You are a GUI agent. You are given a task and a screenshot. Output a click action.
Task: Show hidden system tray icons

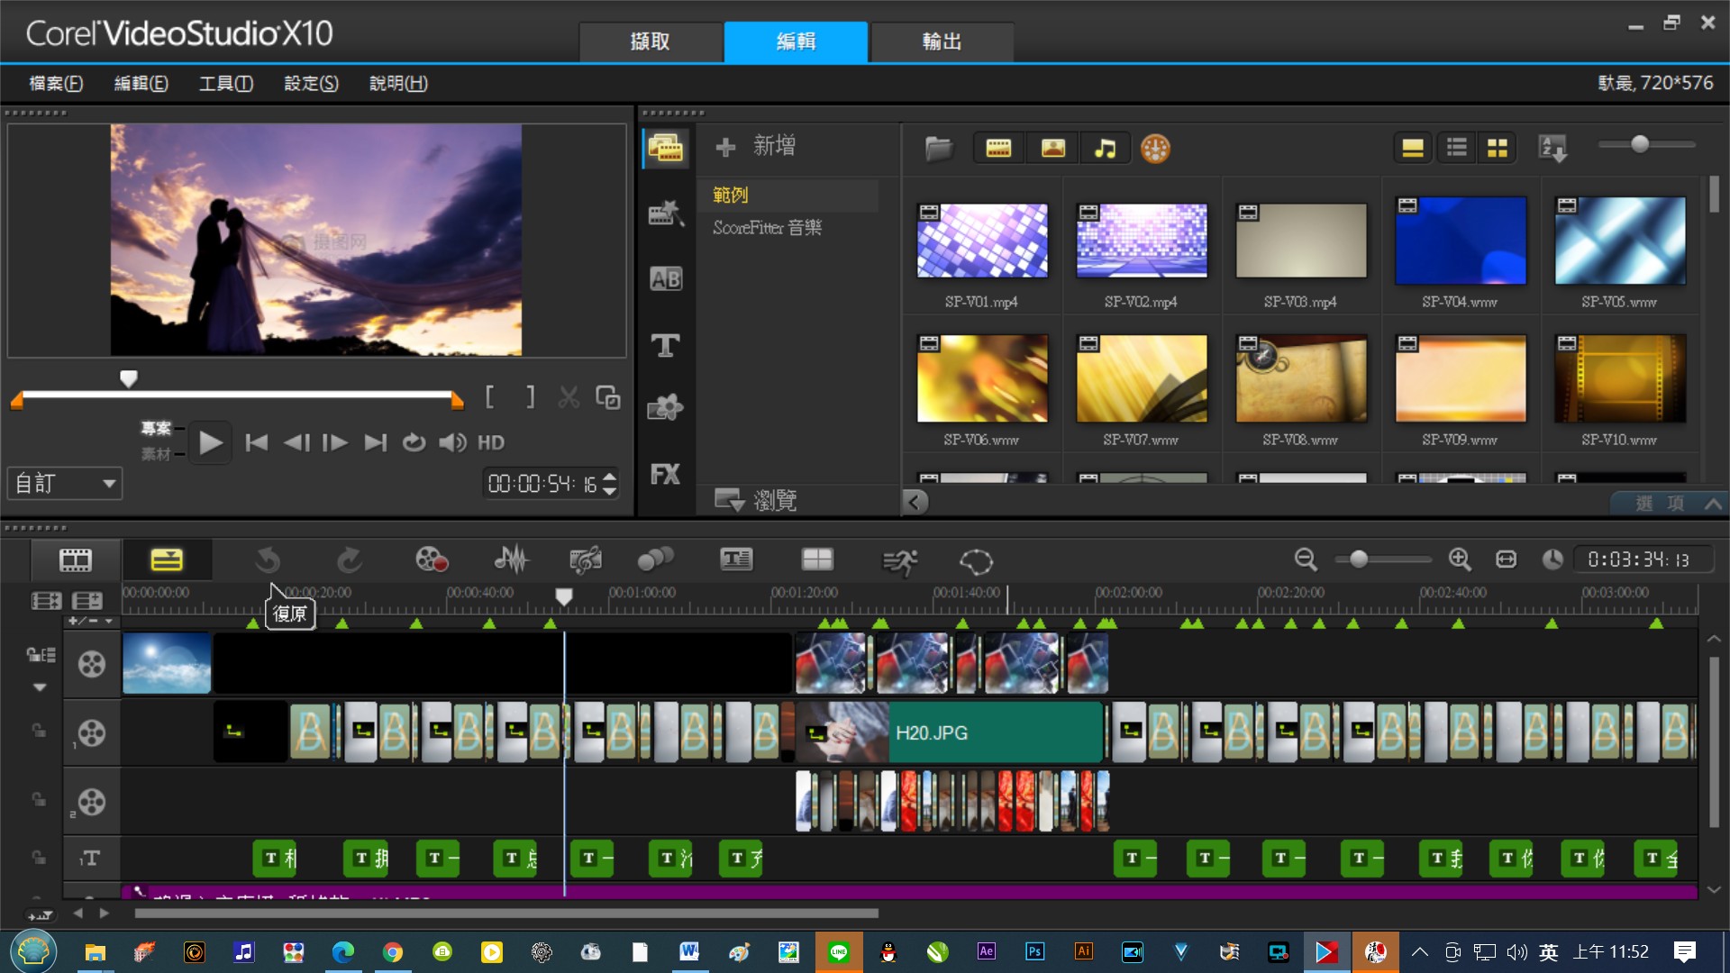pos(1420,952)
